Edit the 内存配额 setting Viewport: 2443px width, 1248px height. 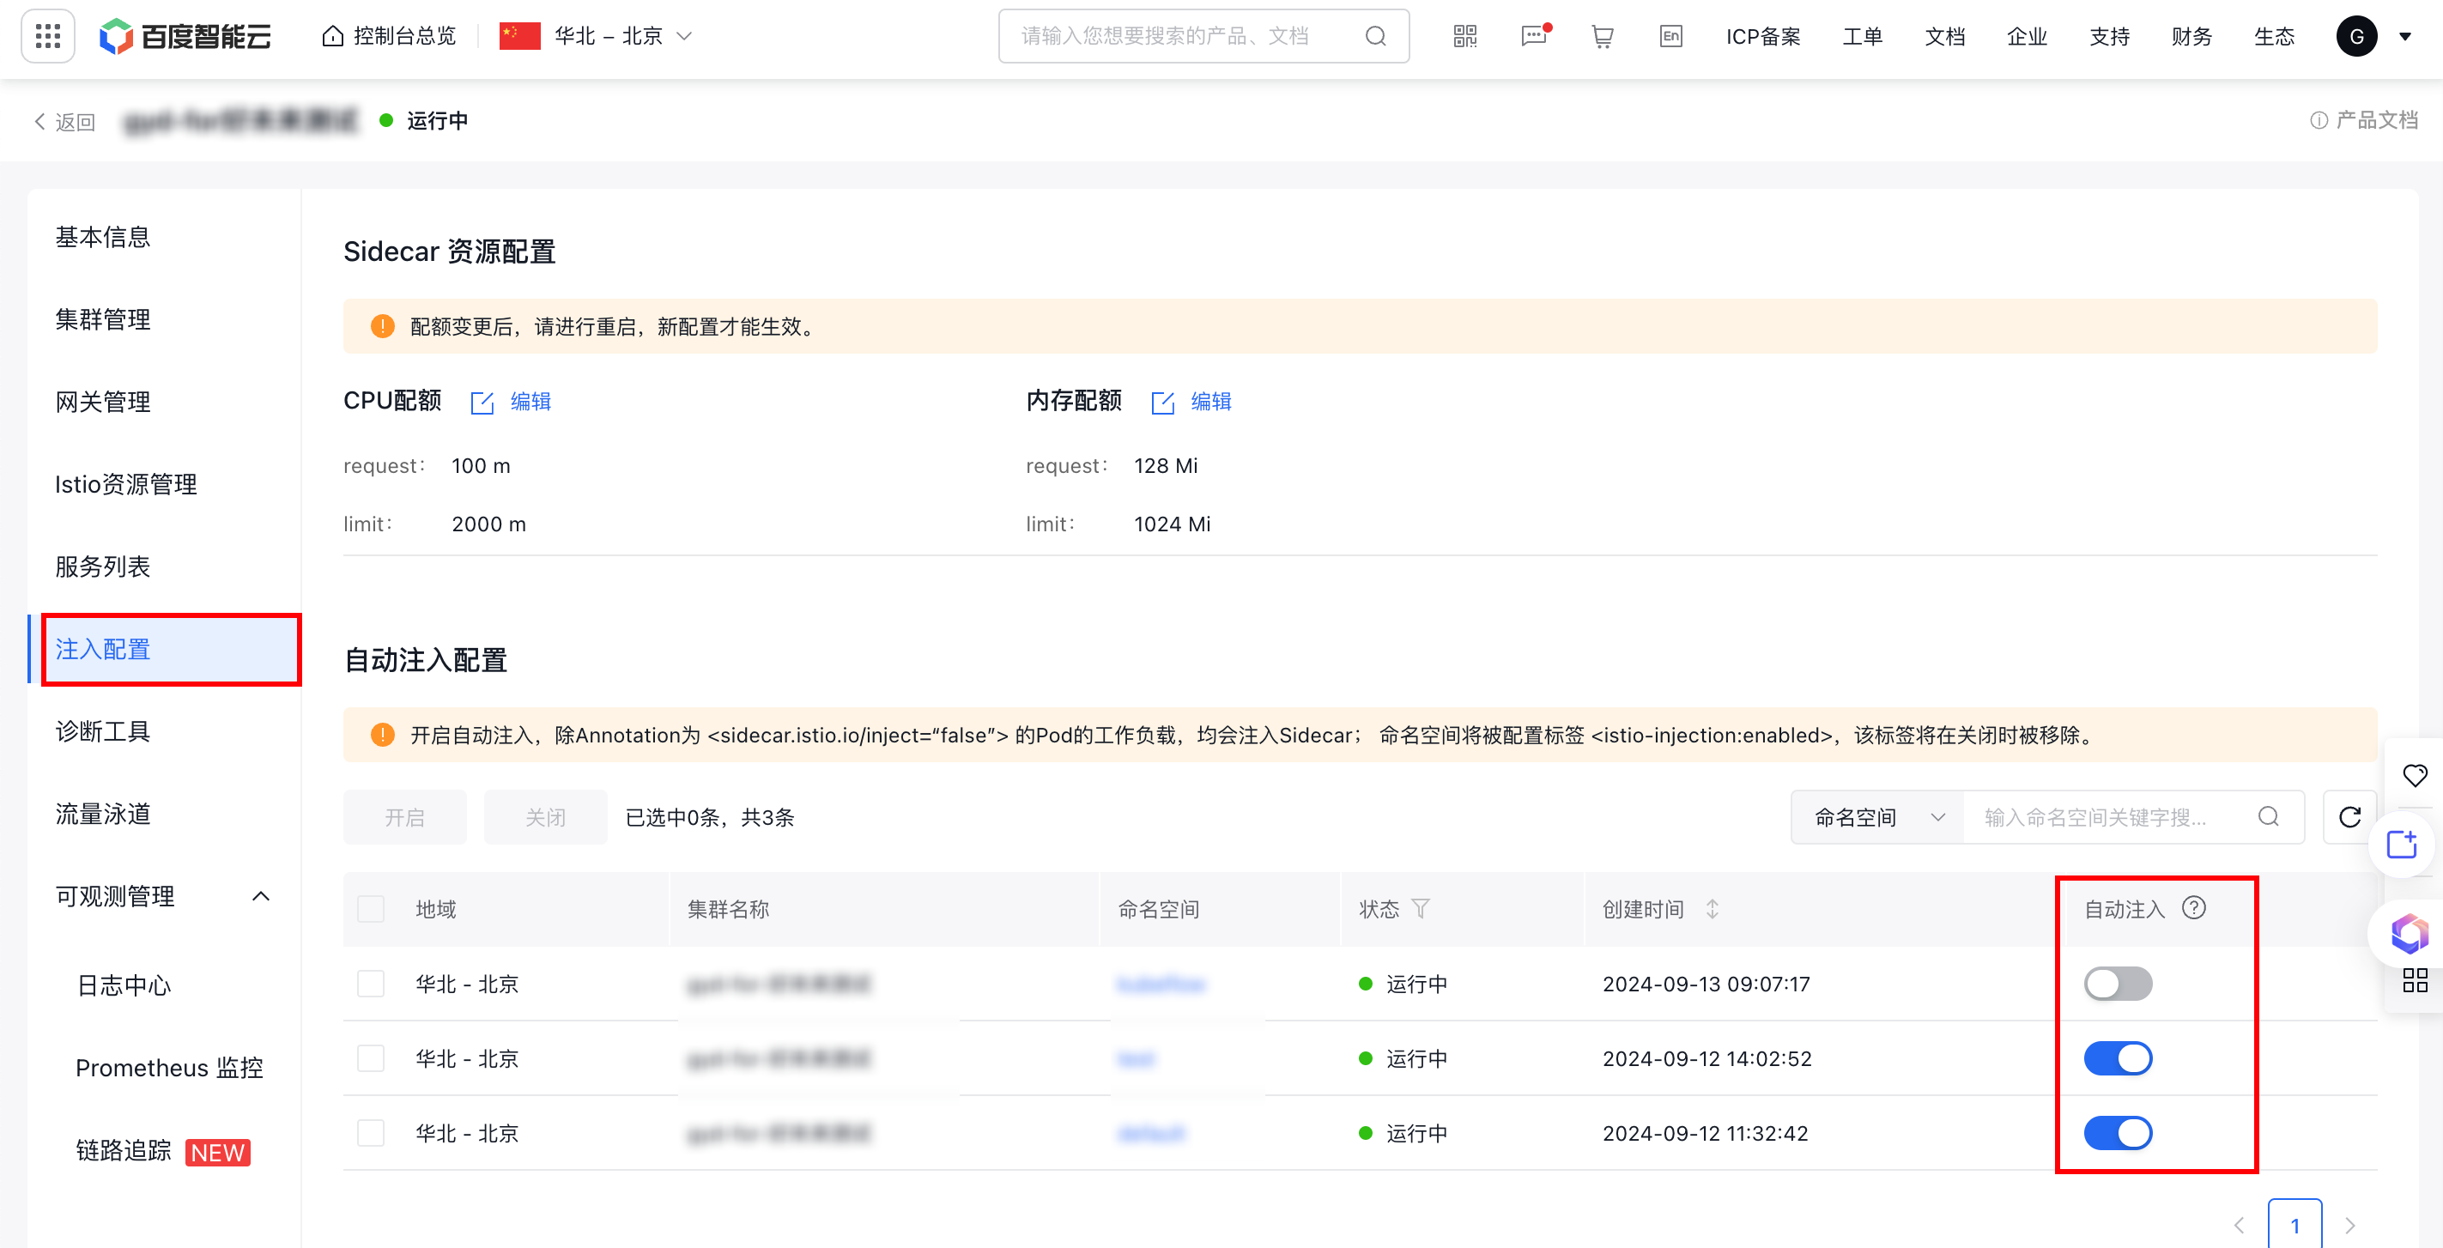tap(1191, 402)
